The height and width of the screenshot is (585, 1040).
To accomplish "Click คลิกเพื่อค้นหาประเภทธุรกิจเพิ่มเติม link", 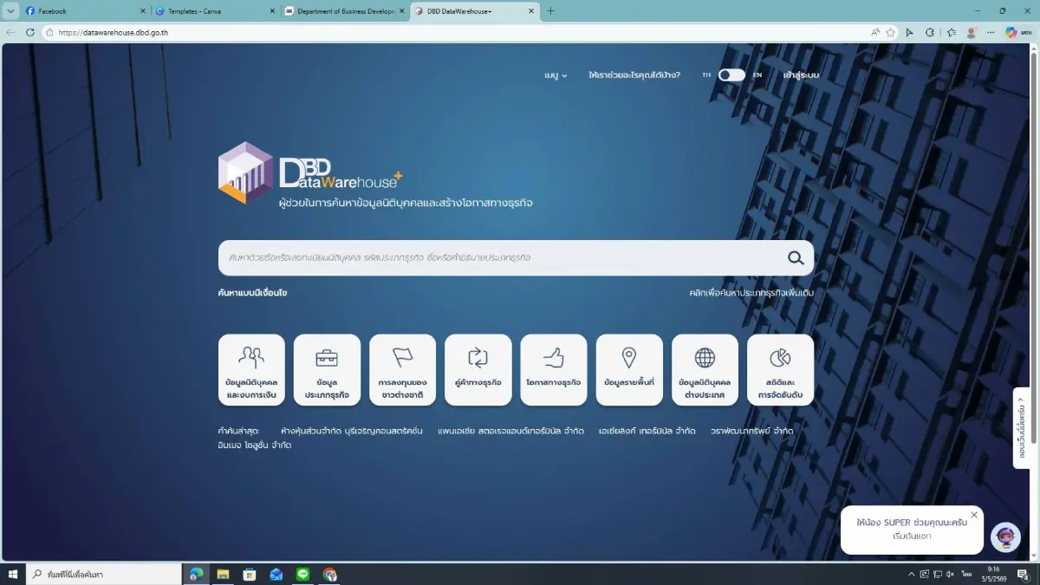I will pos(751,293).
